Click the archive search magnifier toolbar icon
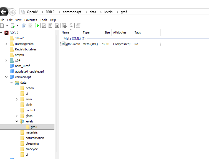 (24, 25)
